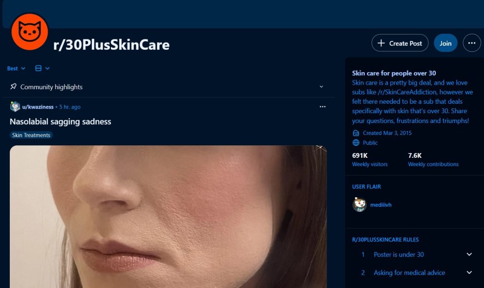
Task: Click the USER FLAIR section heading
Action: (366, 187)
